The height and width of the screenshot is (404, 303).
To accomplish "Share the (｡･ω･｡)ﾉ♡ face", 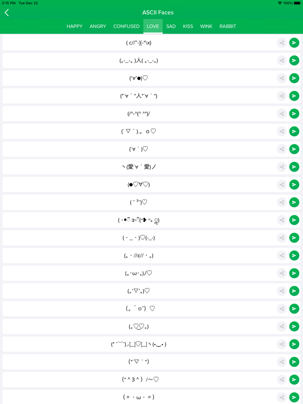I will [282, 273].
